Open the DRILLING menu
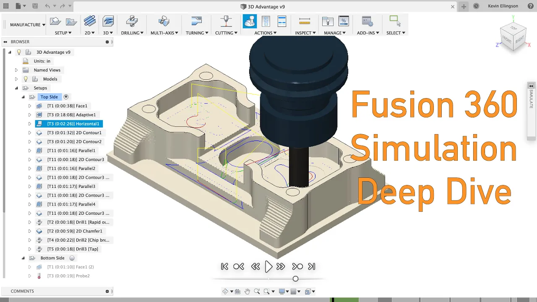Image resolution: width=537 pixels, height=302 pixels. pos(132,33)
